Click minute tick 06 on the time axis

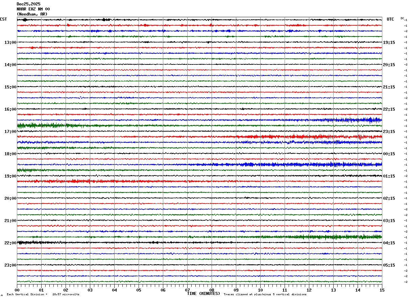(163, 290)
